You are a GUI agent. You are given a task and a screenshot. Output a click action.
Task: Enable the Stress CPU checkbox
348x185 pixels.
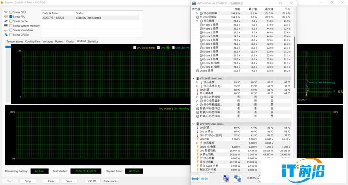pyautogui.click(x=11, y=12)
